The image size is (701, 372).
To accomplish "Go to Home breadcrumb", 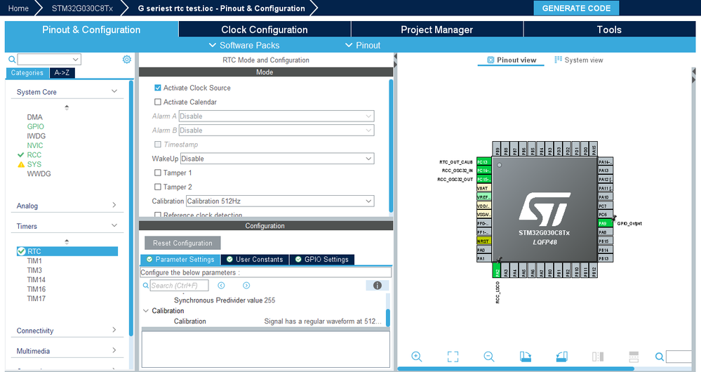I will 18,8.
